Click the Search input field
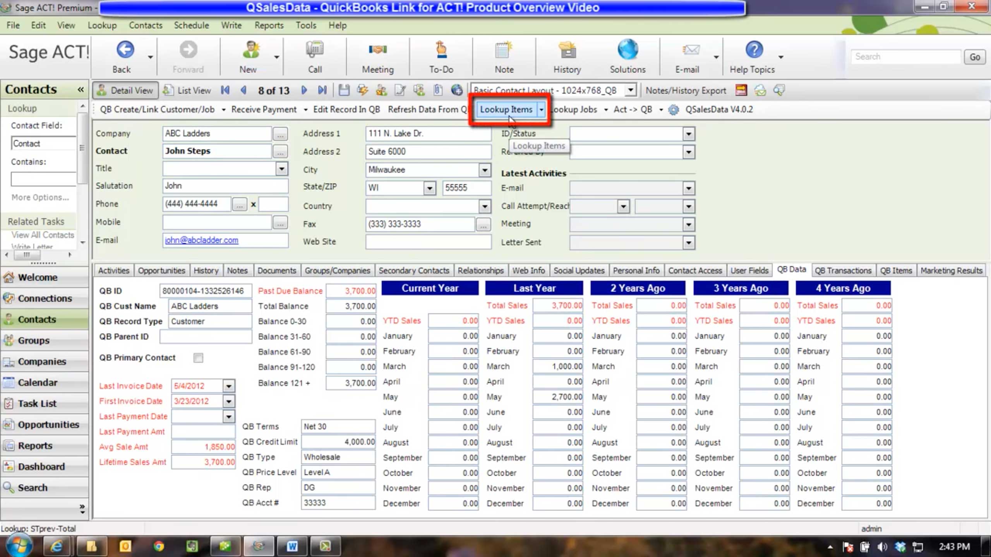The image size is (991, 557). [x=906, y=57]
